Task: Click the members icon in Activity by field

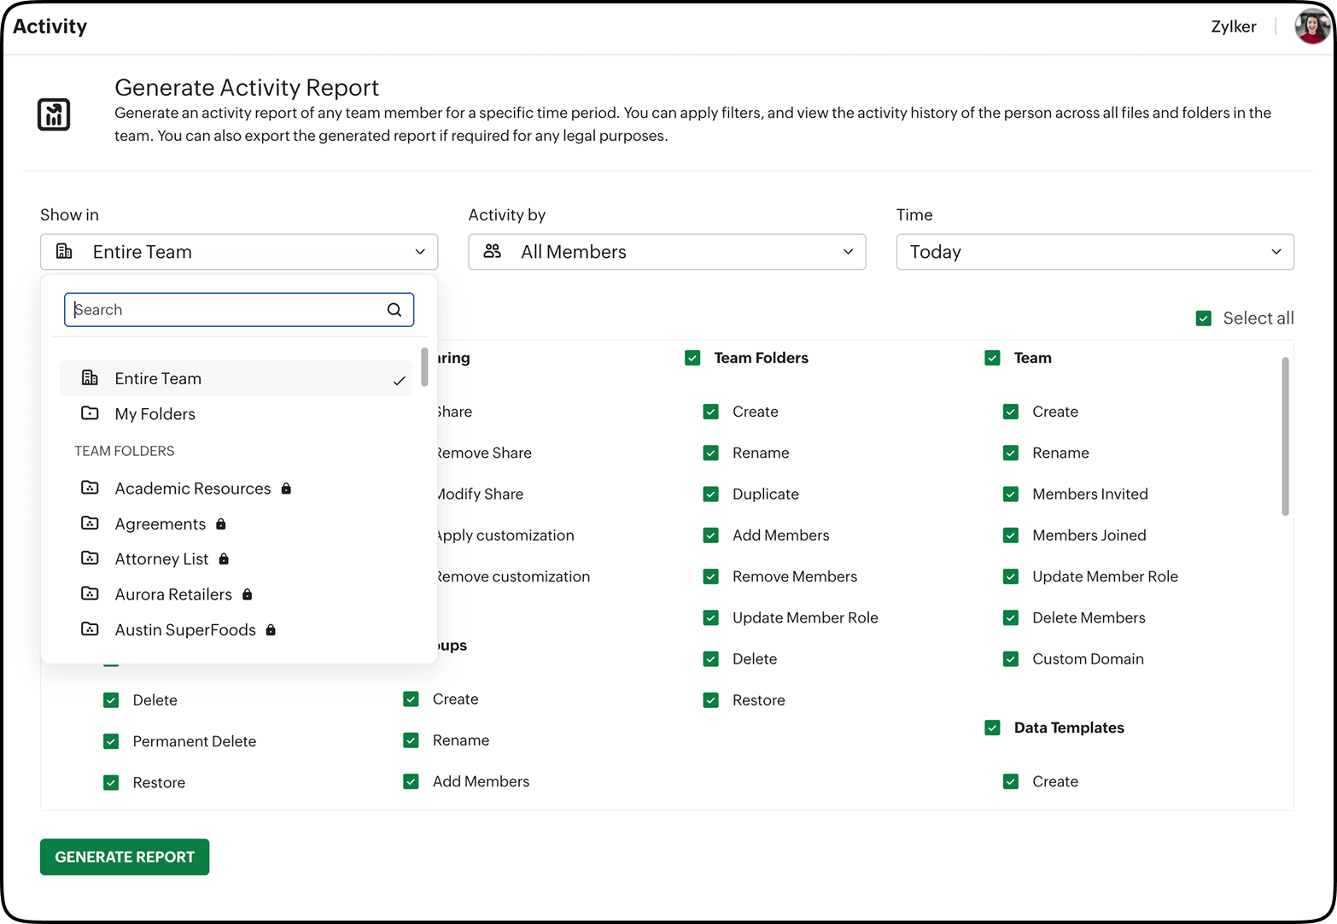Action: [x=492, y=251]
